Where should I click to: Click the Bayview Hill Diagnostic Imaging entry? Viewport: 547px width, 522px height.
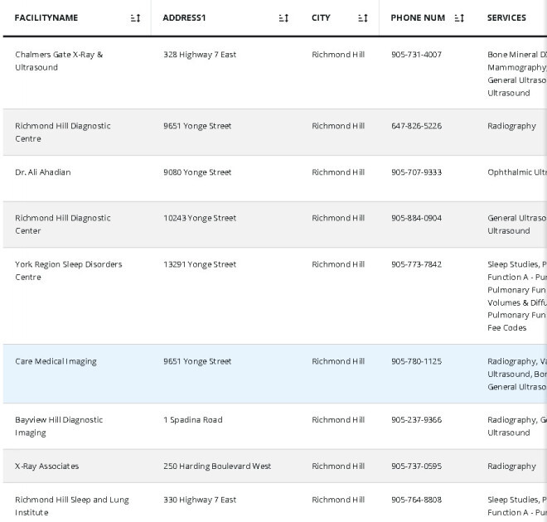[59, 426]
